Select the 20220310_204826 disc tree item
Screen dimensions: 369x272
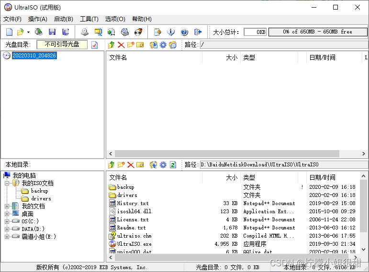click(x=34, y=55)
